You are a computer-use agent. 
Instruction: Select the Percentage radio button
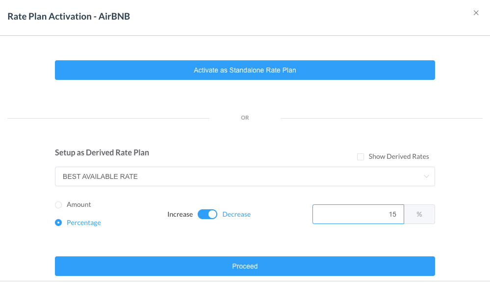point(58,223)
